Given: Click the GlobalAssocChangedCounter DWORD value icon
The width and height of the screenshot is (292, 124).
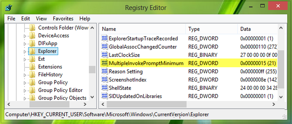Looking at the screenshot, I should [x=105, y=46].
